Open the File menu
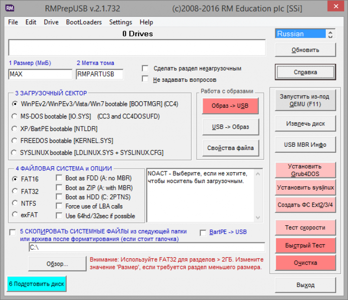The height and width of the screenshot is (300, 348). coord(13,22)
